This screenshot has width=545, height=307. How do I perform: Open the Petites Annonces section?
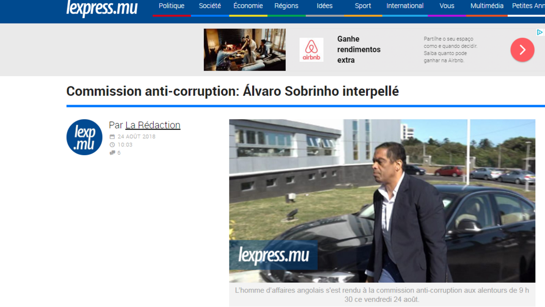[528, 6]
